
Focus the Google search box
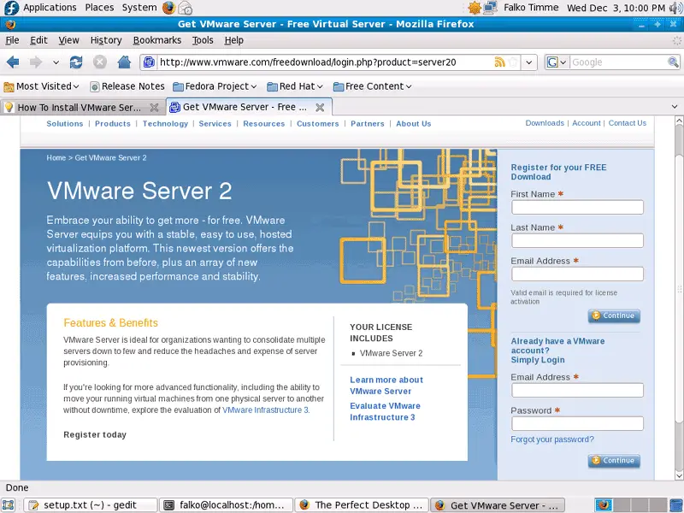tap(618, 62)
